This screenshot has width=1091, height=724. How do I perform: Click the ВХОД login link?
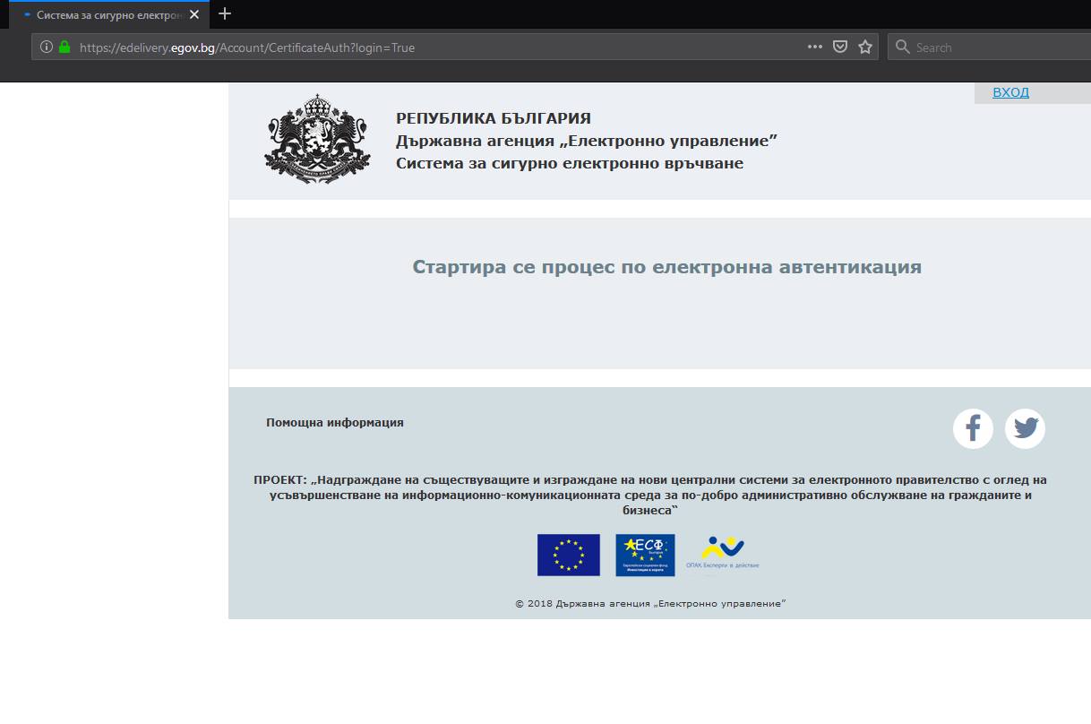coord(1010,92)
